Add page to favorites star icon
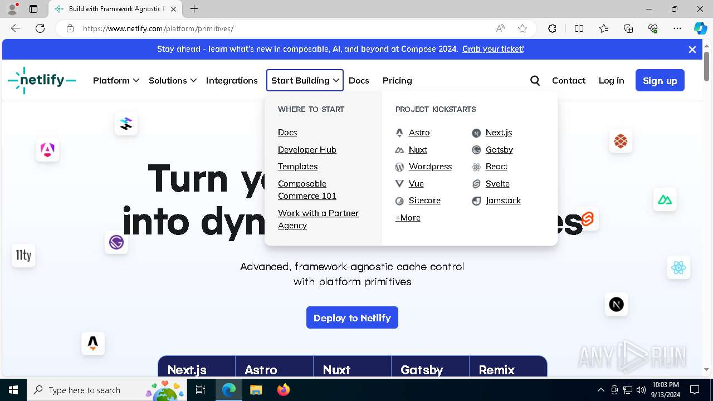The height and width of the screenshot is (401, 713). point(522,28)
